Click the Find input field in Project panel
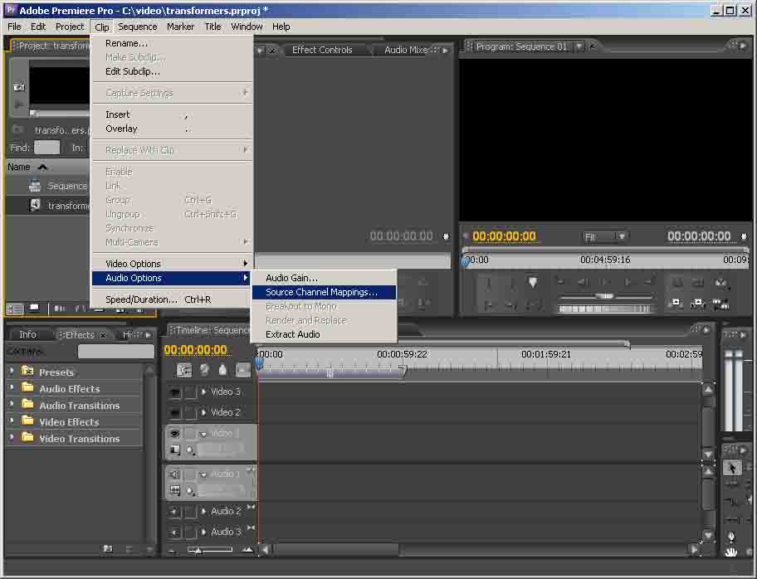 pos(46,148)
